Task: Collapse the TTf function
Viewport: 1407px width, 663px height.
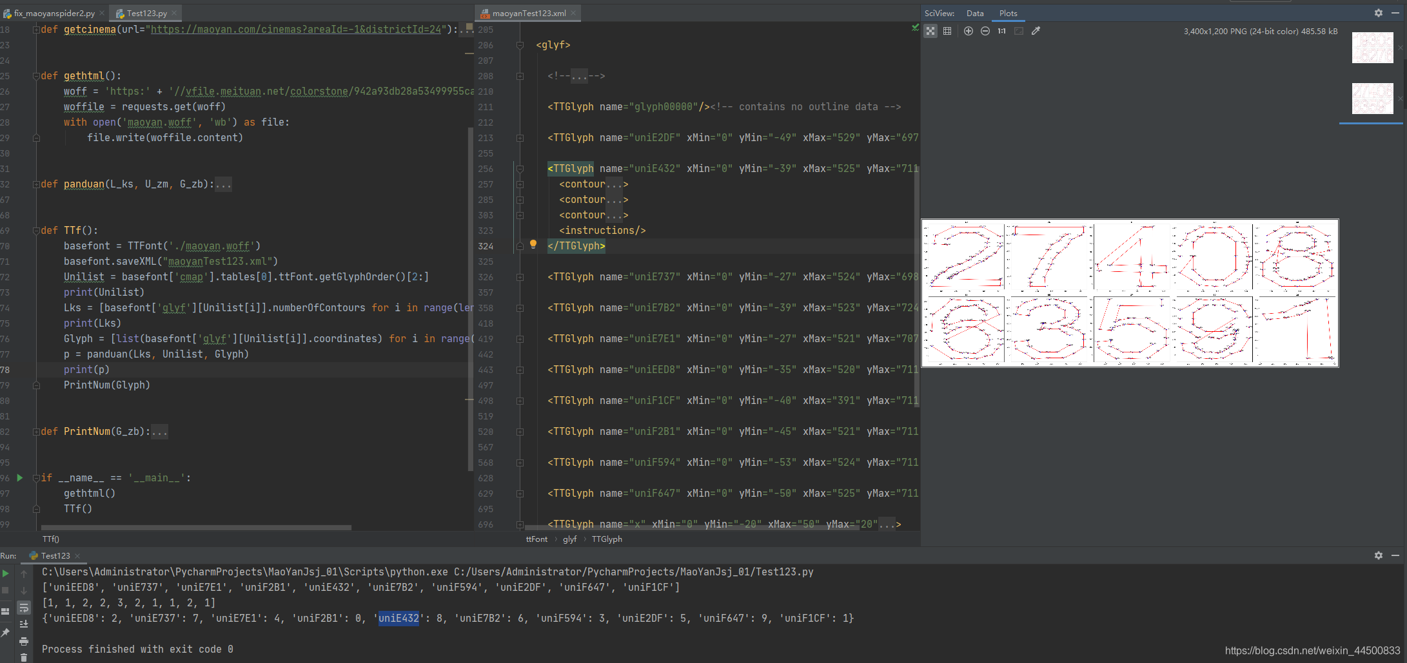Action: pos(36,231)
